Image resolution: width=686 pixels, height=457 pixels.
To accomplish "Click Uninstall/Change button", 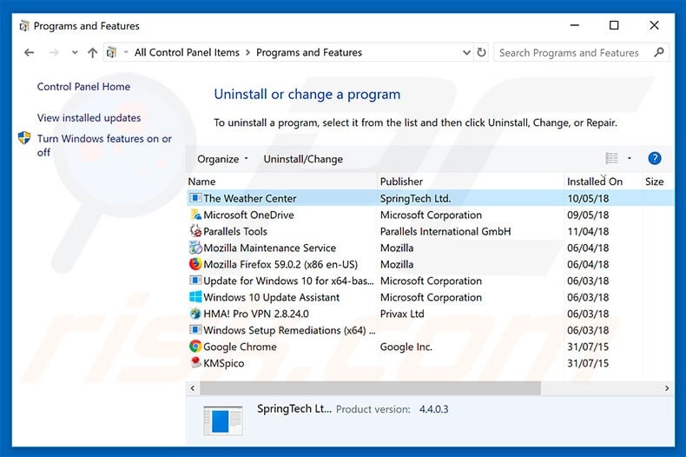I will pos(303,159).
